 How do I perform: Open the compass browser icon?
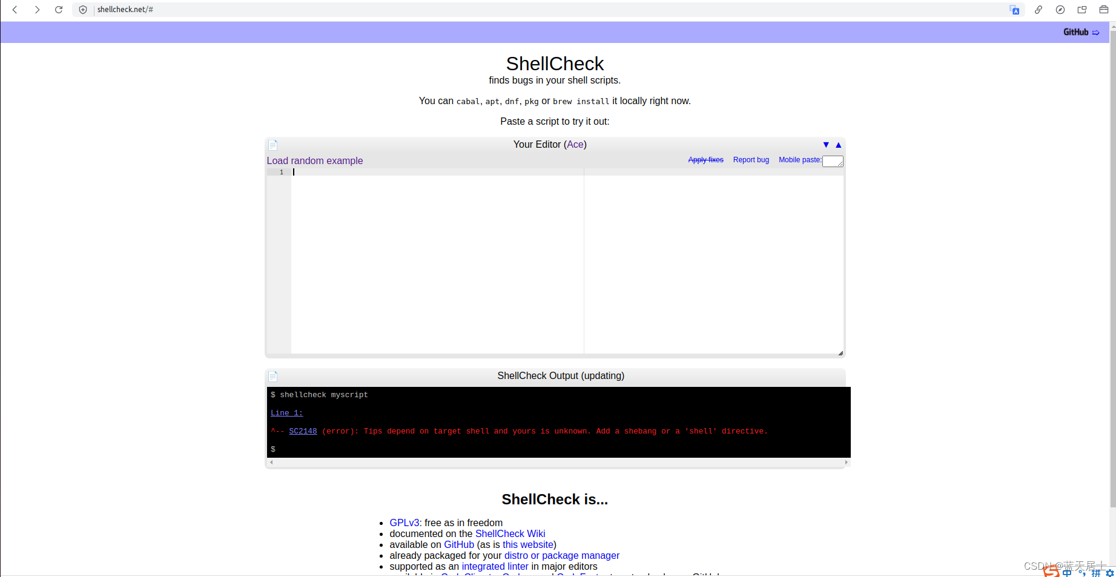(x=1060, y=10)
